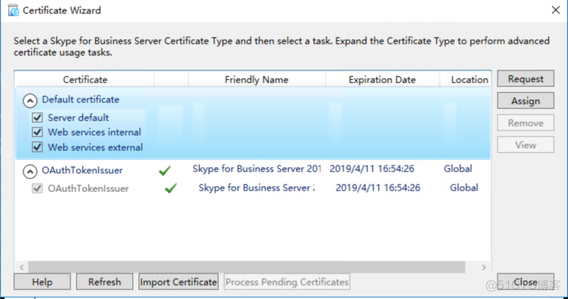Click Global location in OAuthTokenIssuer parent row
568x299 pixels.
point(458,169)
